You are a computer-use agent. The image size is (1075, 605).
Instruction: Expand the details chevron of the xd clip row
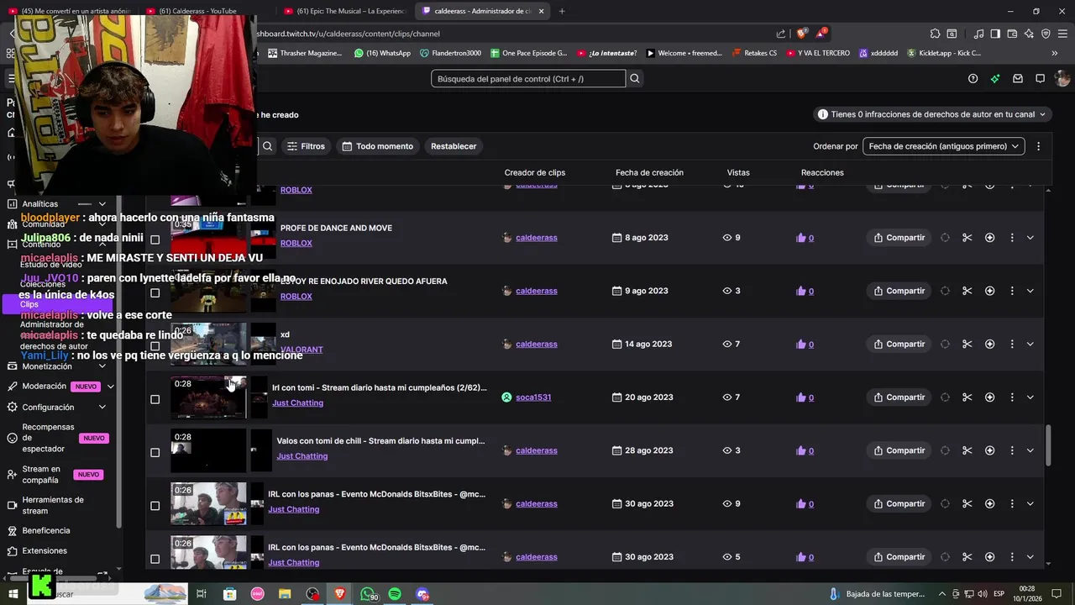(1030, 344)
